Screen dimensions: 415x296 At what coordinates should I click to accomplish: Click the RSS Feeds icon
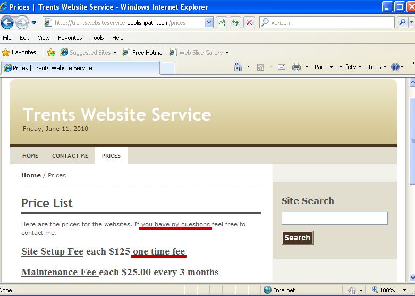coord(260,67)
